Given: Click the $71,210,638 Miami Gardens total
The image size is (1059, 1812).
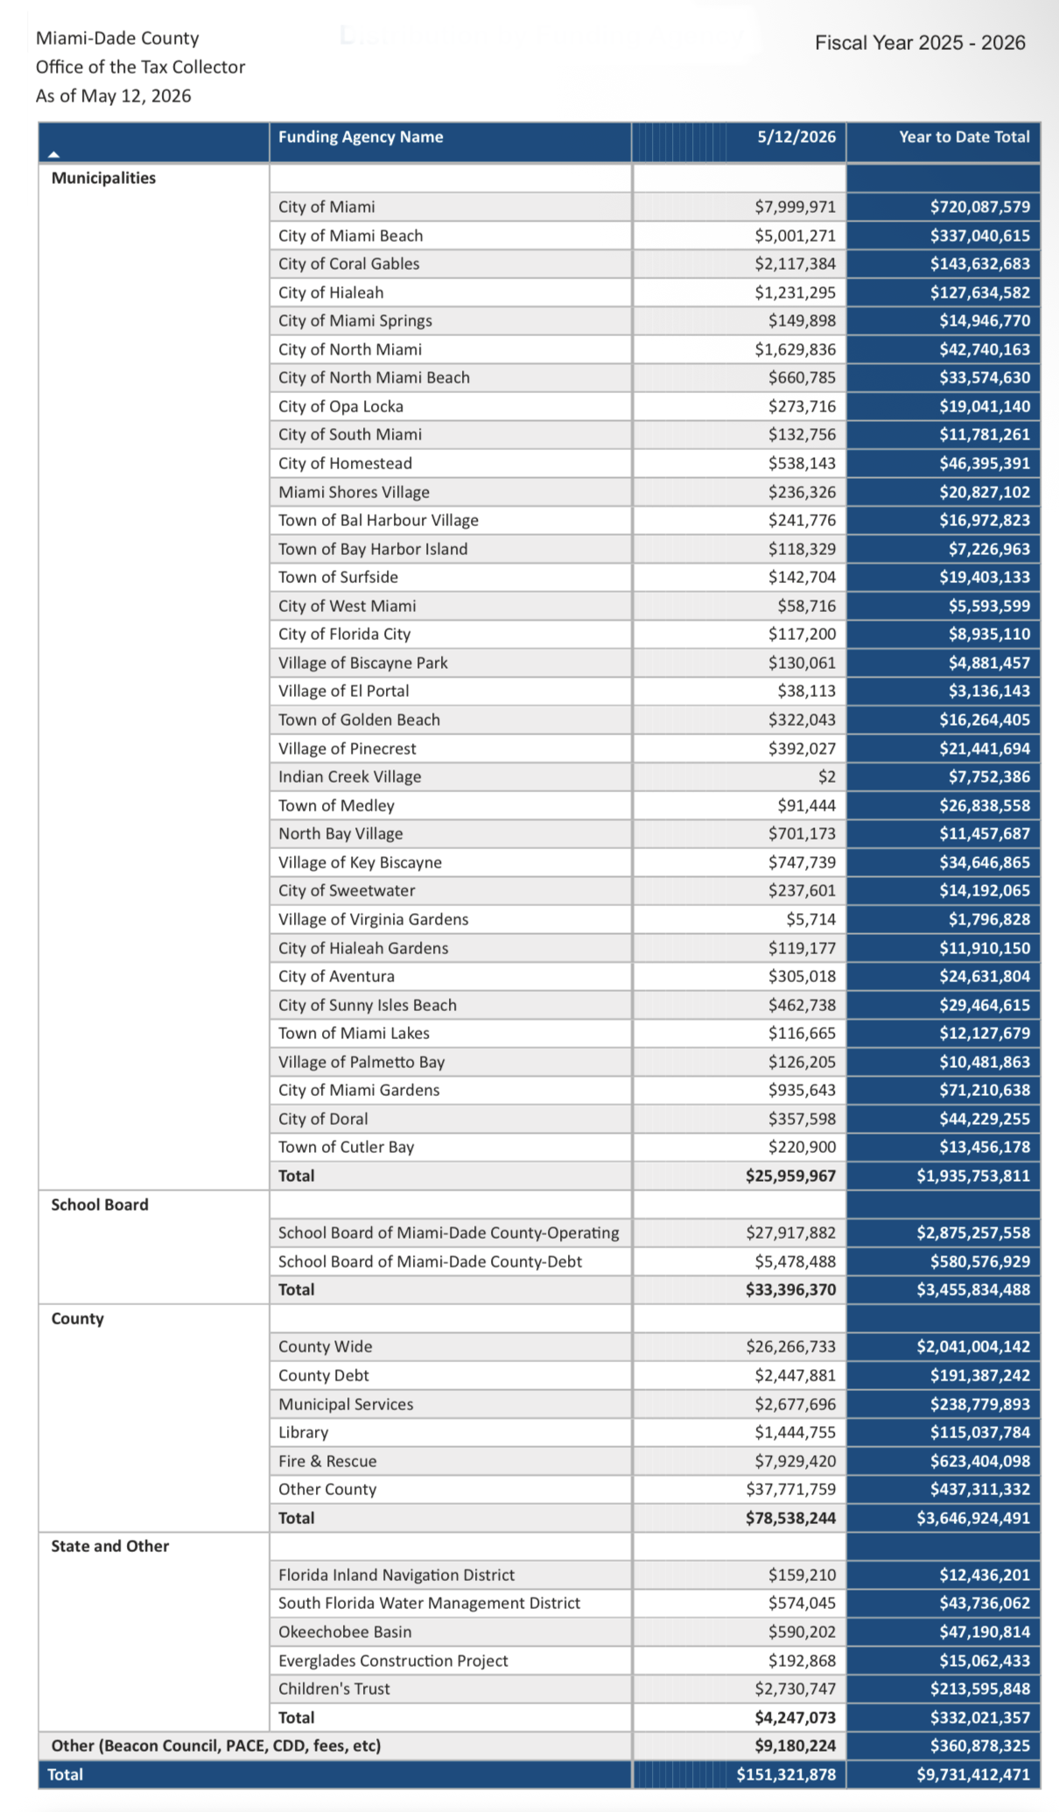Looking at the screenshot, I should 985,1090.
